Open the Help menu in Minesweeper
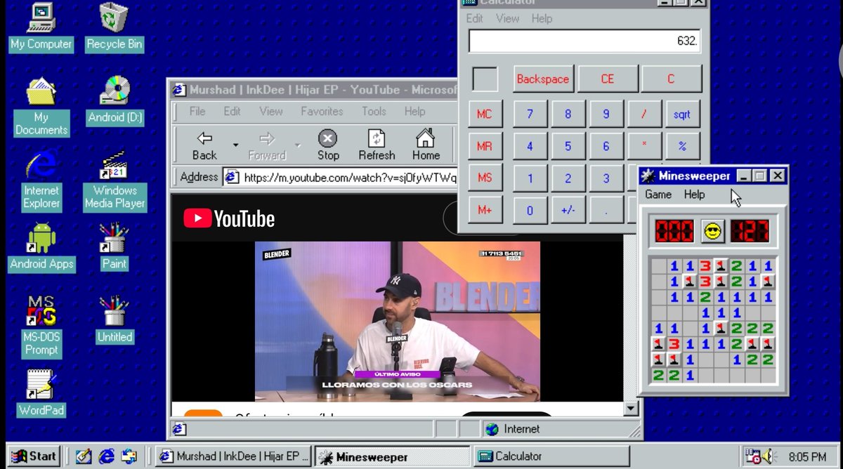The width and height of the screenshot is (843, 469). tap(694, 194)
